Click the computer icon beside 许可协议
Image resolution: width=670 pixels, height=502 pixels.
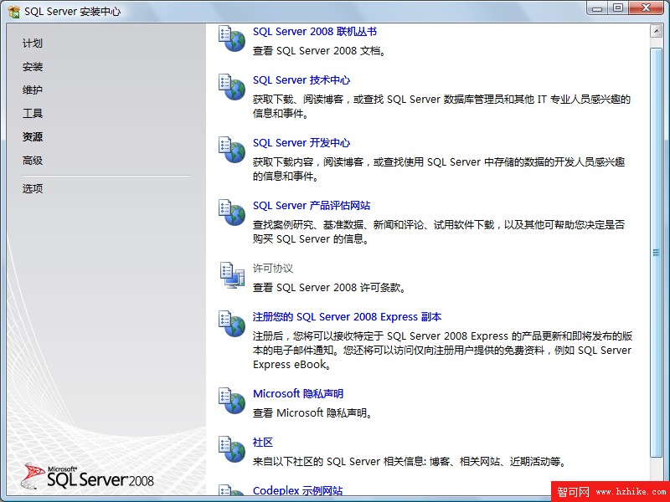click(x=232, y=275)
